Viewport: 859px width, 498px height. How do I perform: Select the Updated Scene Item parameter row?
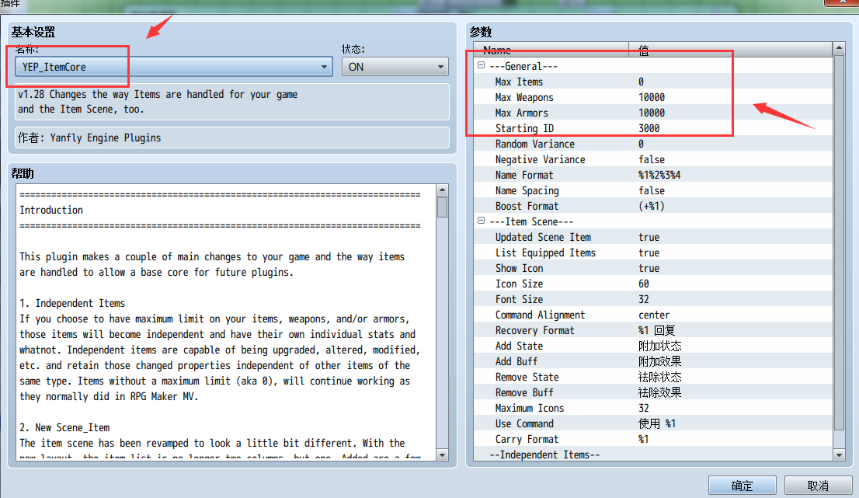click(x=653, y=237)
